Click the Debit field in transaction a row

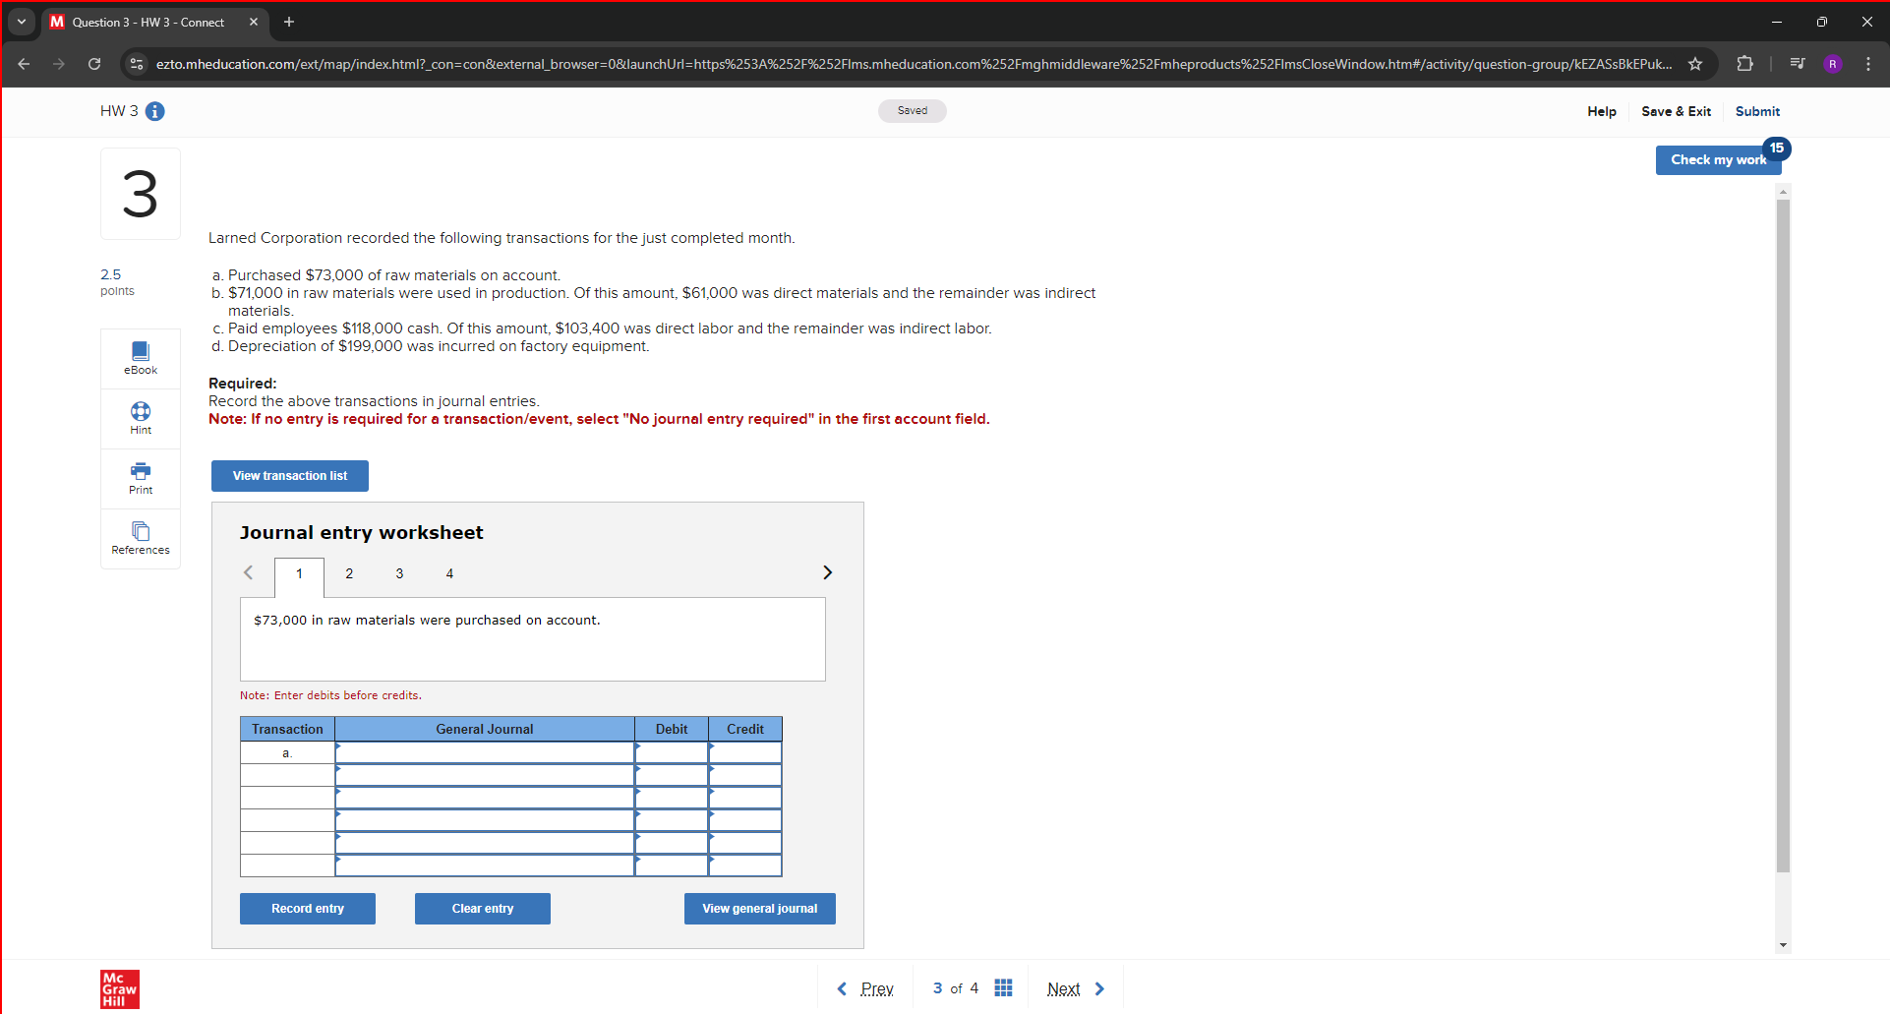click(x=672, y=752)
